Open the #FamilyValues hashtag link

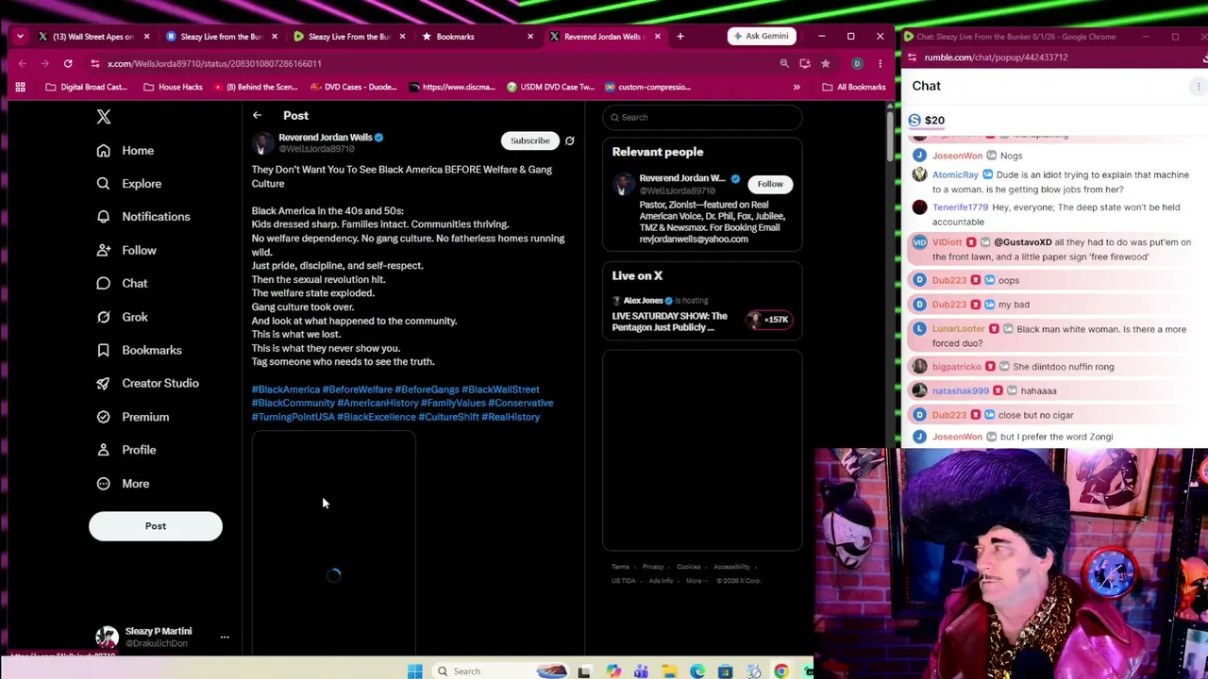(453, 403)
